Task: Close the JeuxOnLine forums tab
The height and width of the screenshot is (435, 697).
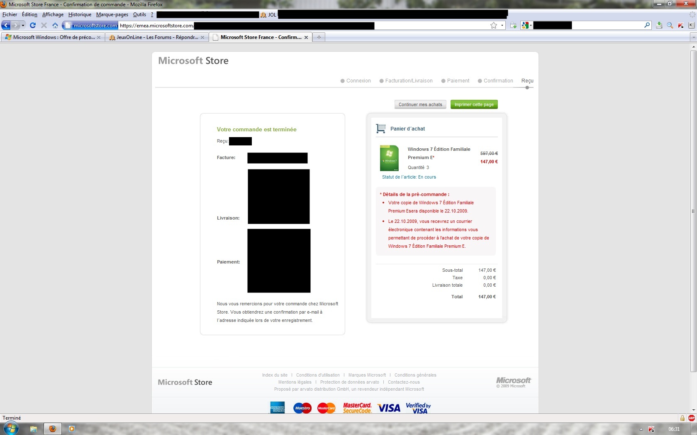Action: [x=202, y=37]
